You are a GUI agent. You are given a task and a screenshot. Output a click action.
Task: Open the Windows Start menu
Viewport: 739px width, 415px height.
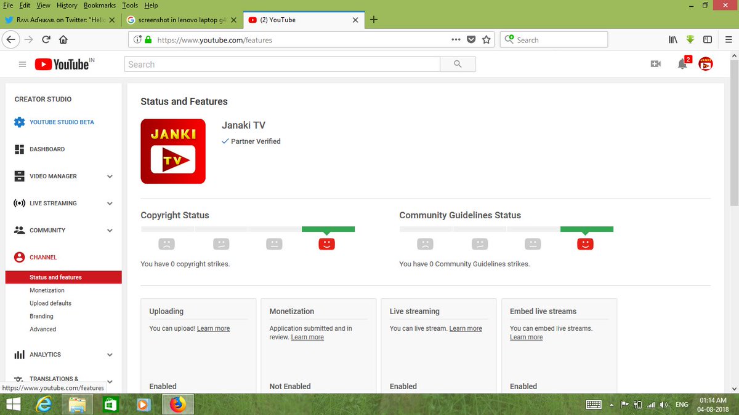(x=13, y=405)
